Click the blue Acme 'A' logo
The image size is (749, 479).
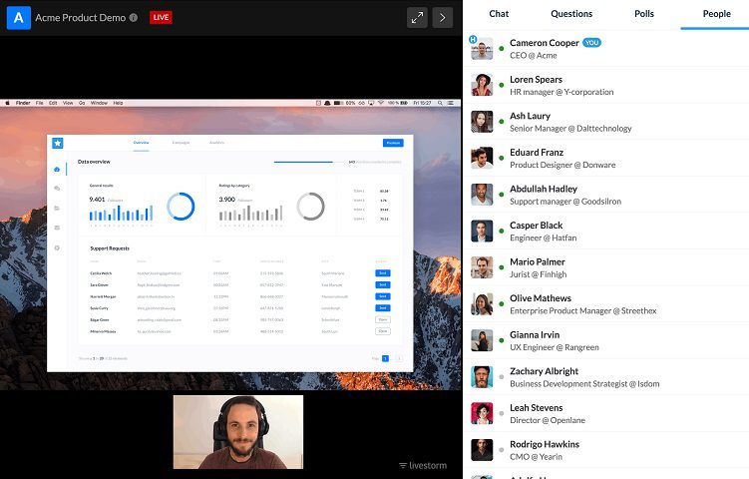(19, 18)
